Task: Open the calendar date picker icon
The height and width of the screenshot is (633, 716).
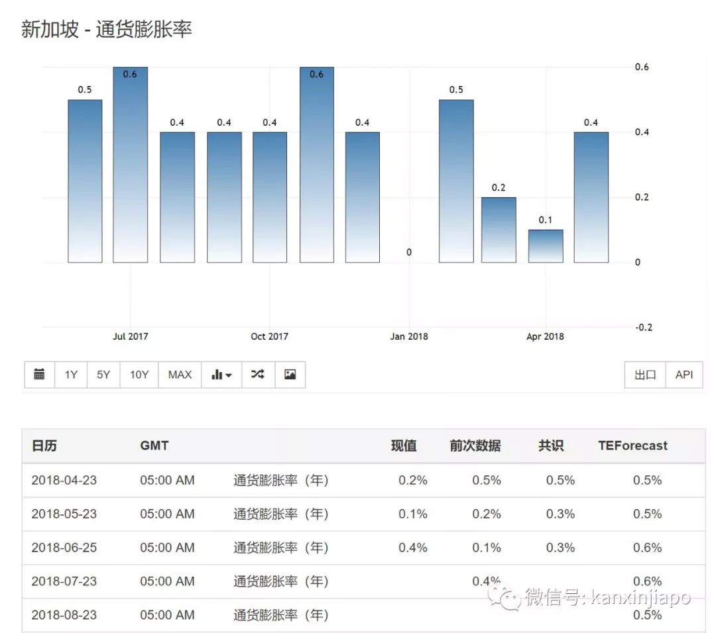Action: [x=39, y=375]
